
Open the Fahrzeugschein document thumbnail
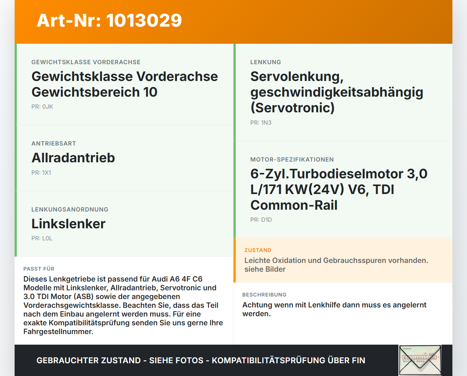click(x=420, y=360)
